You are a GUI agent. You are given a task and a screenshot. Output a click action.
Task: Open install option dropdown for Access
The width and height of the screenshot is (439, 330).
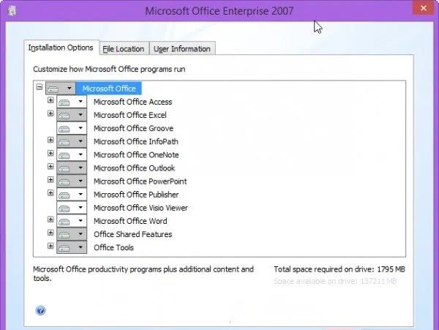click(x=72, y=102)
